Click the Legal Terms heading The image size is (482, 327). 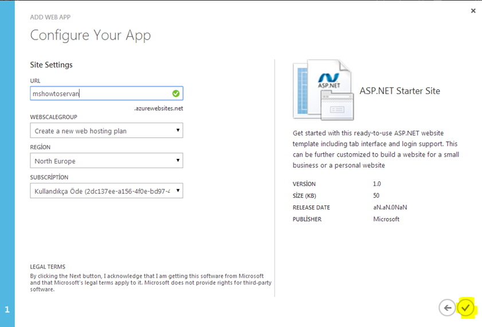click(x=48, y=267)
